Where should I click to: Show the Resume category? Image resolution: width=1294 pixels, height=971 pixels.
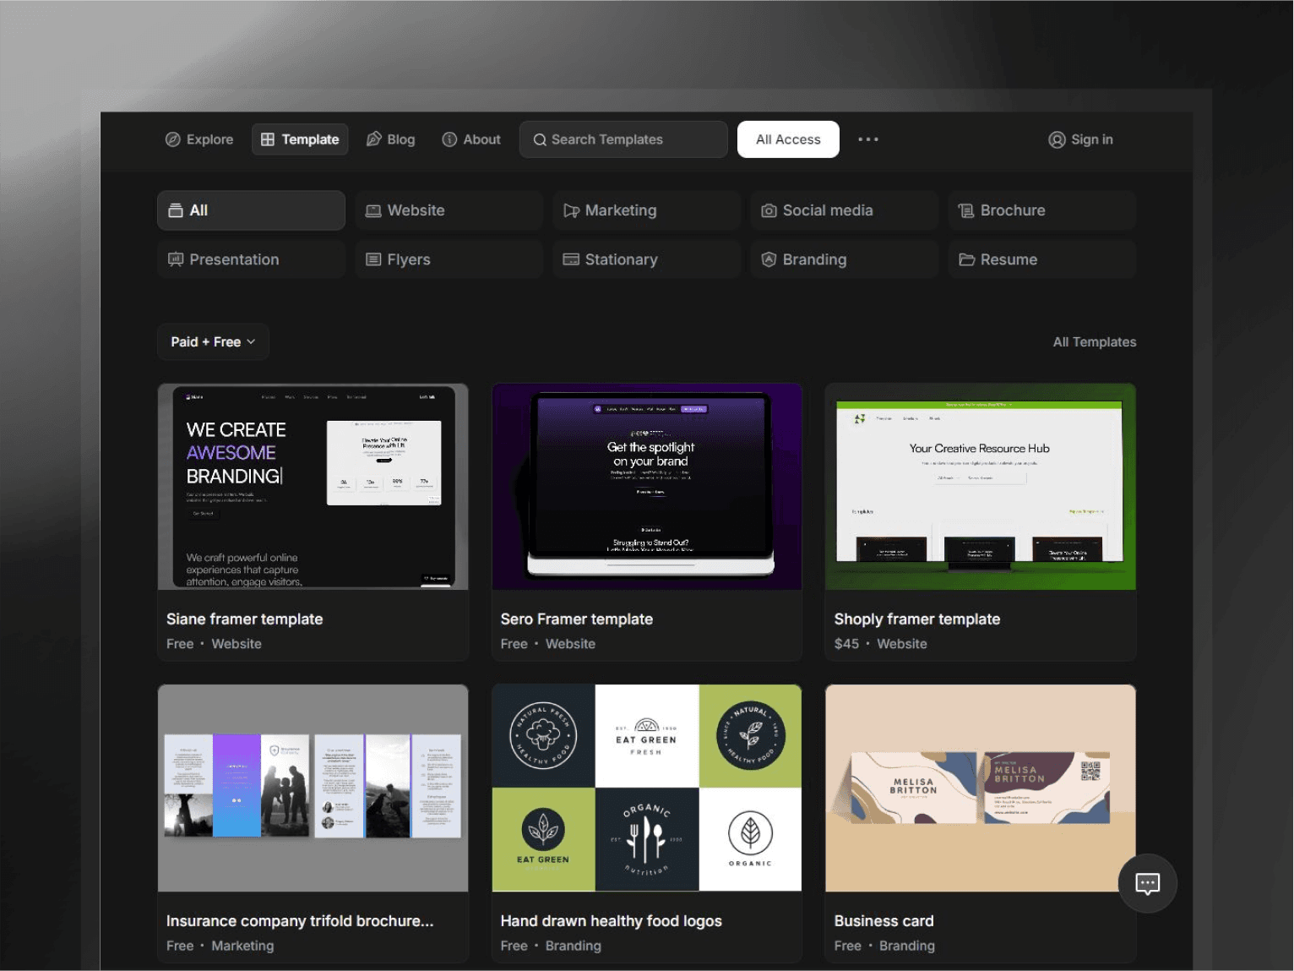pyautogui.click(x=1041, y=259)
